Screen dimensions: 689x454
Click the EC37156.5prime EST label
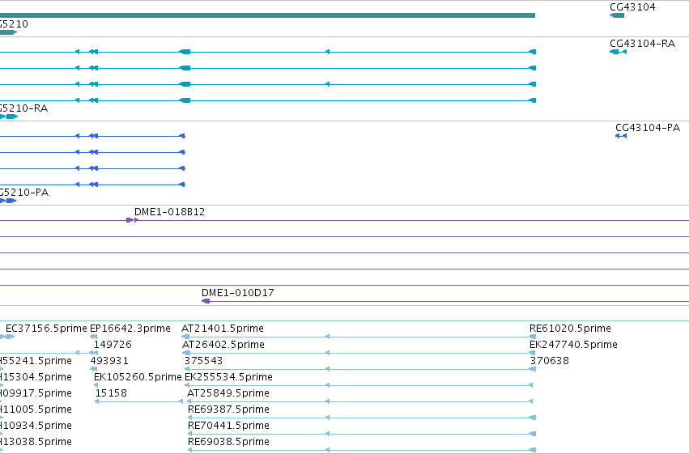pos(46,329)
